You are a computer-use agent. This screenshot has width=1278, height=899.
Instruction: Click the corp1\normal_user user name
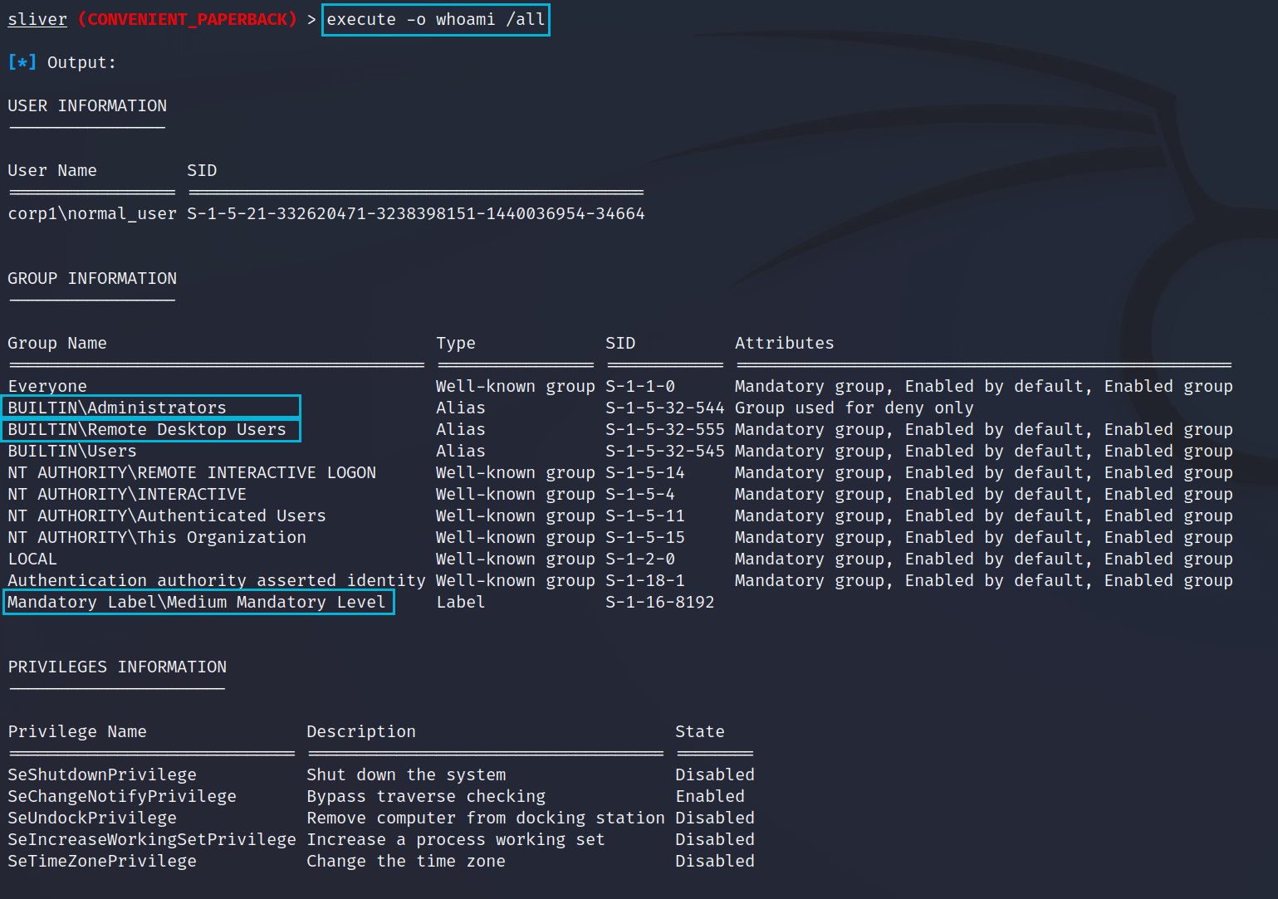[91, 213]
